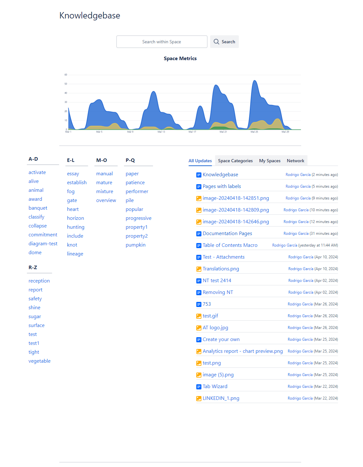Click the image icon beside Translations.png
The height and width of the screenshot is (467, 363).
pos(199,269)
